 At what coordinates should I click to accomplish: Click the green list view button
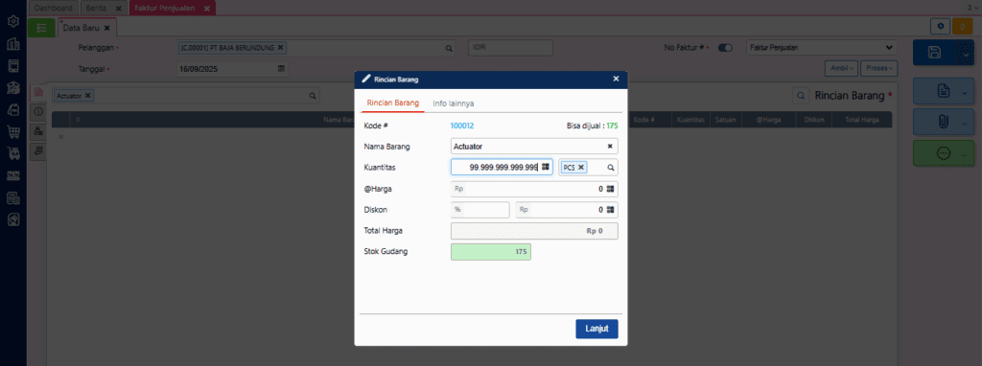pos(41,28)
